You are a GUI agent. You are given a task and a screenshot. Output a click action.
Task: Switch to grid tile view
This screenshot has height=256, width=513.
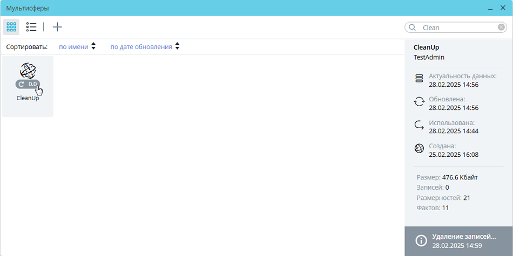point(11,27)
